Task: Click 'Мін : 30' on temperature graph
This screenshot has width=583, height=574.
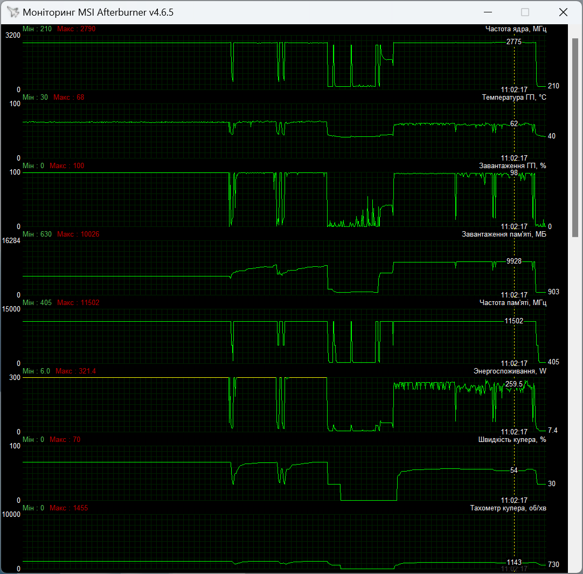Action: pyautogui.click(x=36, y=98)
